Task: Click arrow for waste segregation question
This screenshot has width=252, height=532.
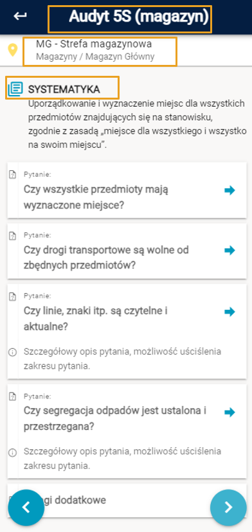Action: click(230, 412)
